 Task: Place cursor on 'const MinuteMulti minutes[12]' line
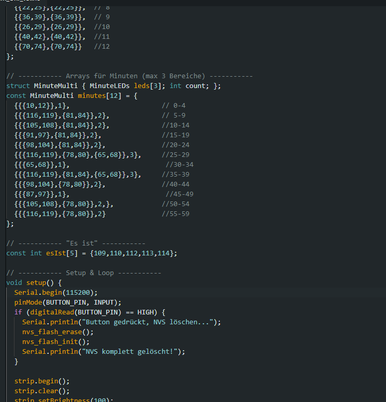(x=72, y=95)
